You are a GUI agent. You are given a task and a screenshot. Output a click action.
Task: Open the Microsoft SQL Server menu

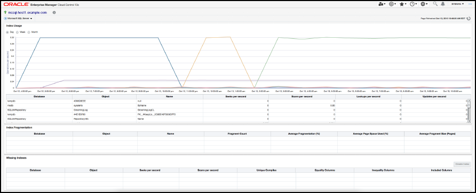(x=18, y=19)
